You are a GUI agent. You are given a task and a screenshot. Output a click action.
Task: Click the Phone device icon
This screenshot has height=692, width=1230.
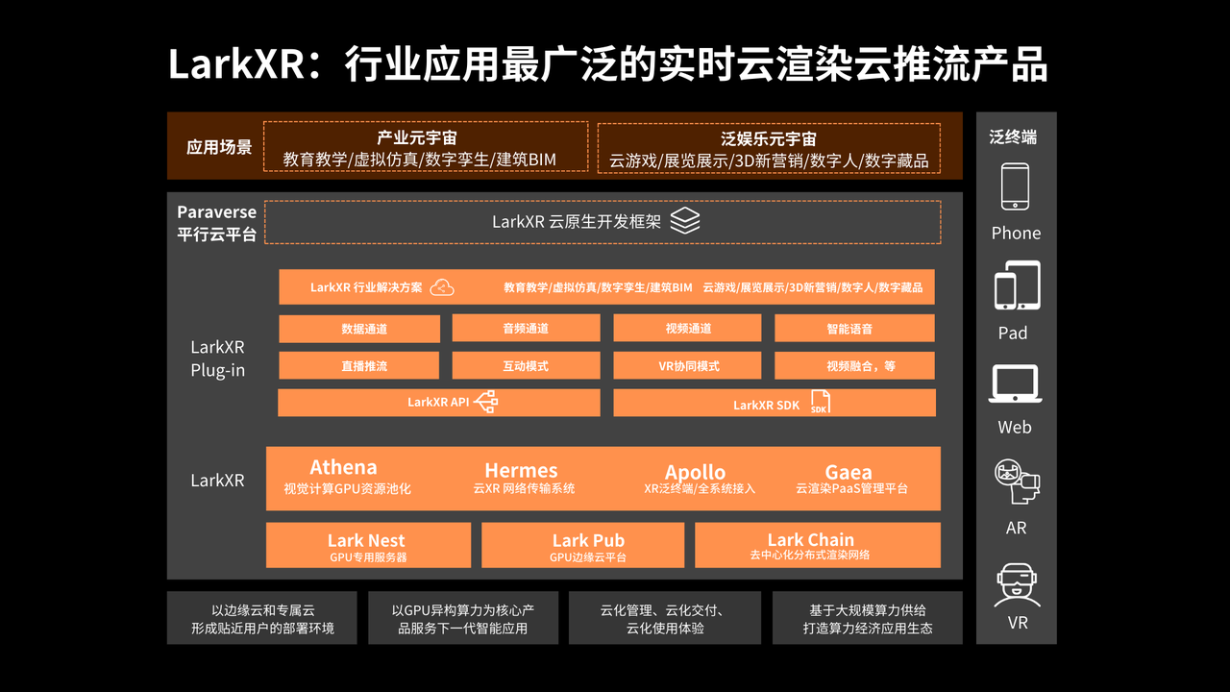point(1015,186)
